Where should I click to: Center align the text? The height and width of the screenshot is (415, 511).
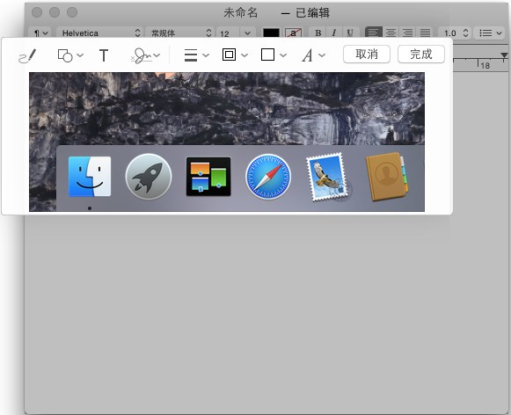point(391,33)
